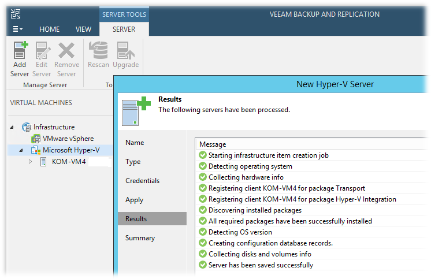Select 'Registering client KOM-VM4 for package Transport' text

[287, 188]
